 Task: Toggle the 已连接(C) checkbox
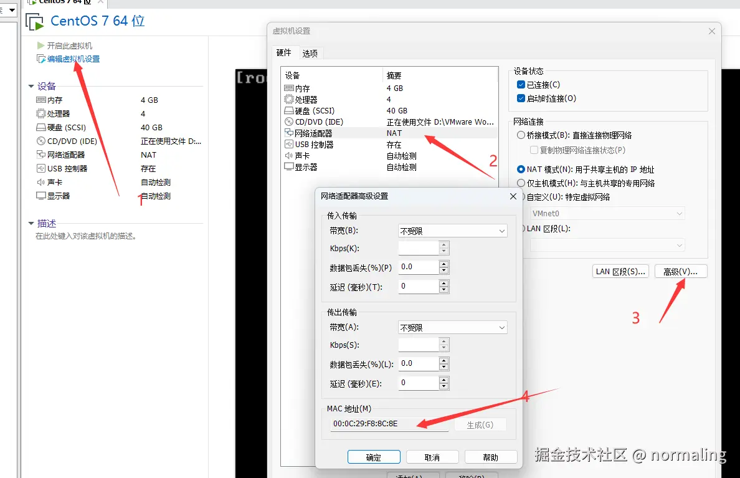(521, 85)
